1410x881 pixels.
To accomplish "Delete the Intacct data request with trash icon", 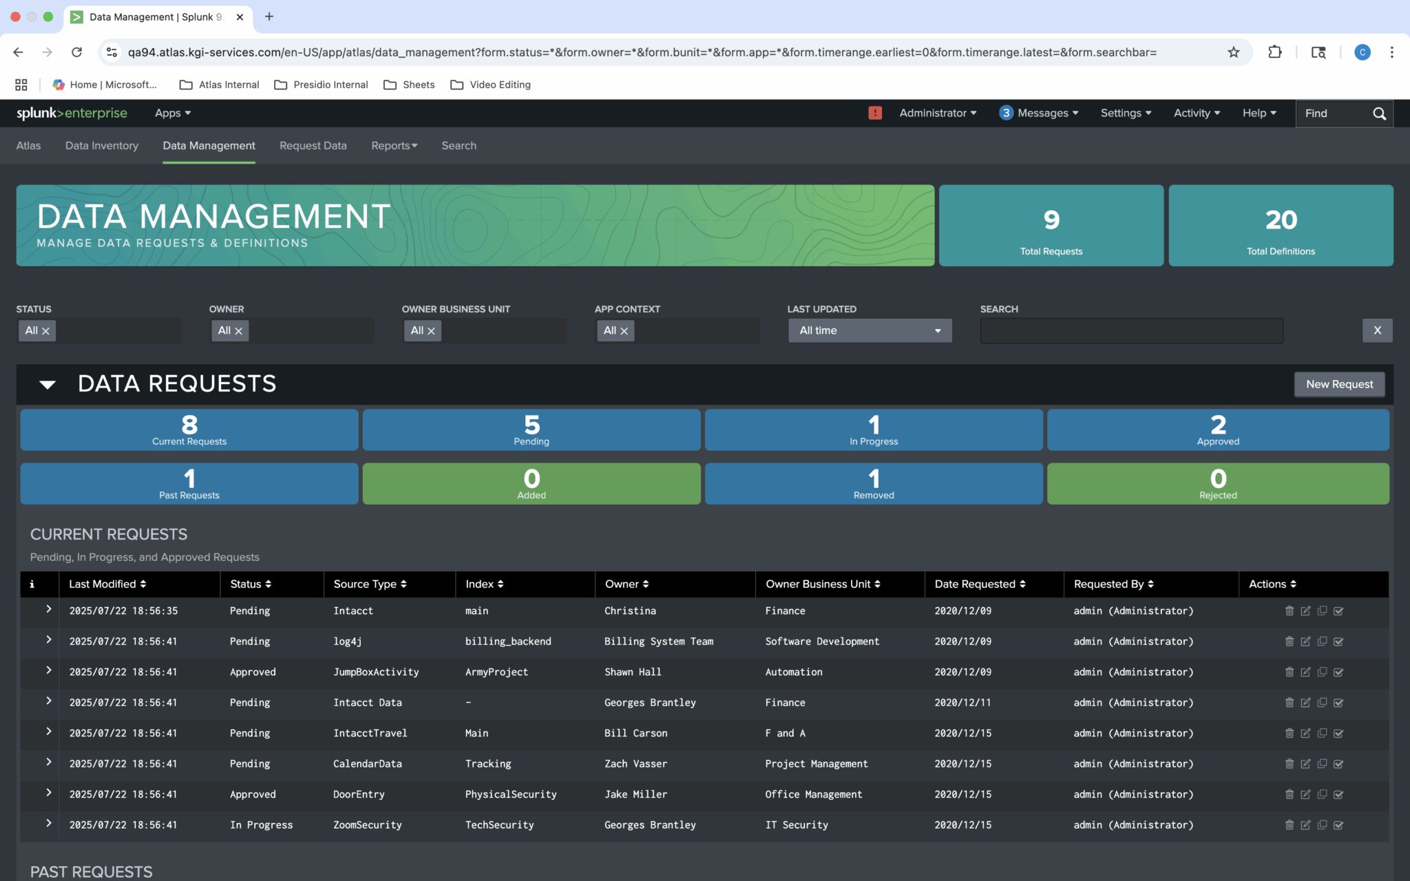I will pyautogui.click(x=1290, y=611).
